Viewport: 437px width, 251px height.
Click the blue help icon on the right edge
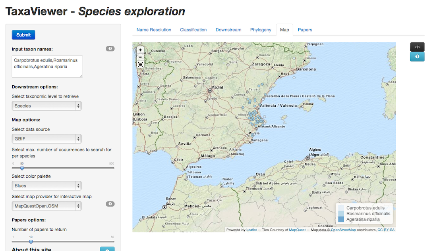(417, 56)
